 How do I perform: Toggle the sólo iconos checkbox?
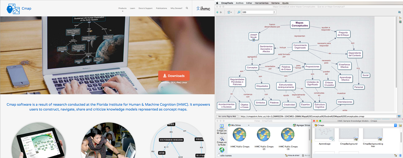(218, 156)
